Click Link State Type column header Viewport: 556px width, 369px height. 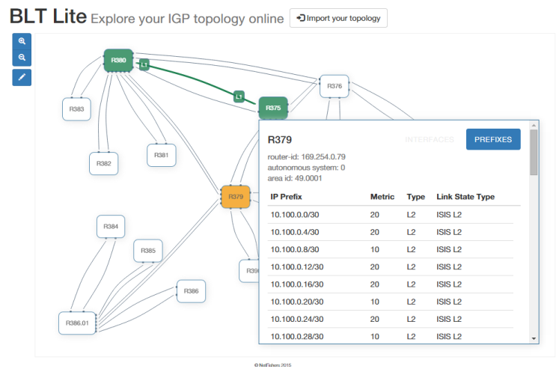point(465,197)
